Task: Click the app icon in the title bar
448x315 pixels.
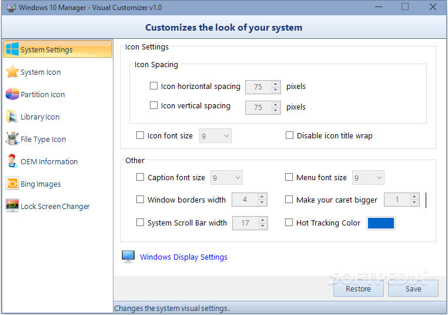Action: click(11, 8)
